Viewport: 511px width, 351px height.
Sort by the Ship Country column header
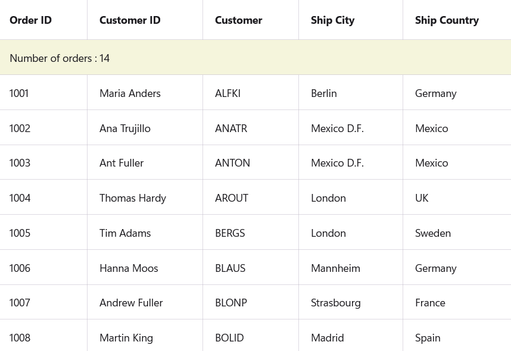coord(447,20)
